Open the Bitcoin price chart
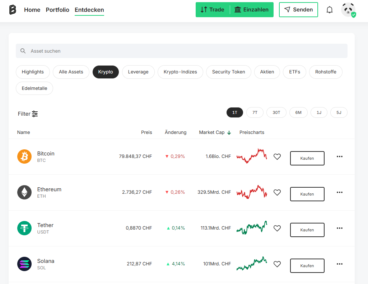The height and width of the screenshot is (284, 368). [x=252, y=156]
